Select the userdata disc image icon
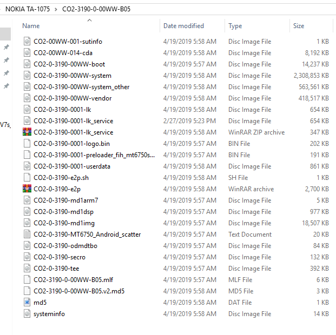The image size is (336, 335). 27,166
